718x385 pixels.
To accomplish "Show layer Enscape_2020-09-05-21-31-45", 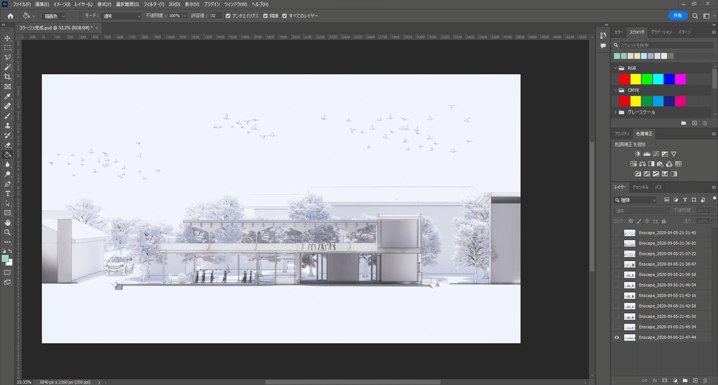I will 617,233.
